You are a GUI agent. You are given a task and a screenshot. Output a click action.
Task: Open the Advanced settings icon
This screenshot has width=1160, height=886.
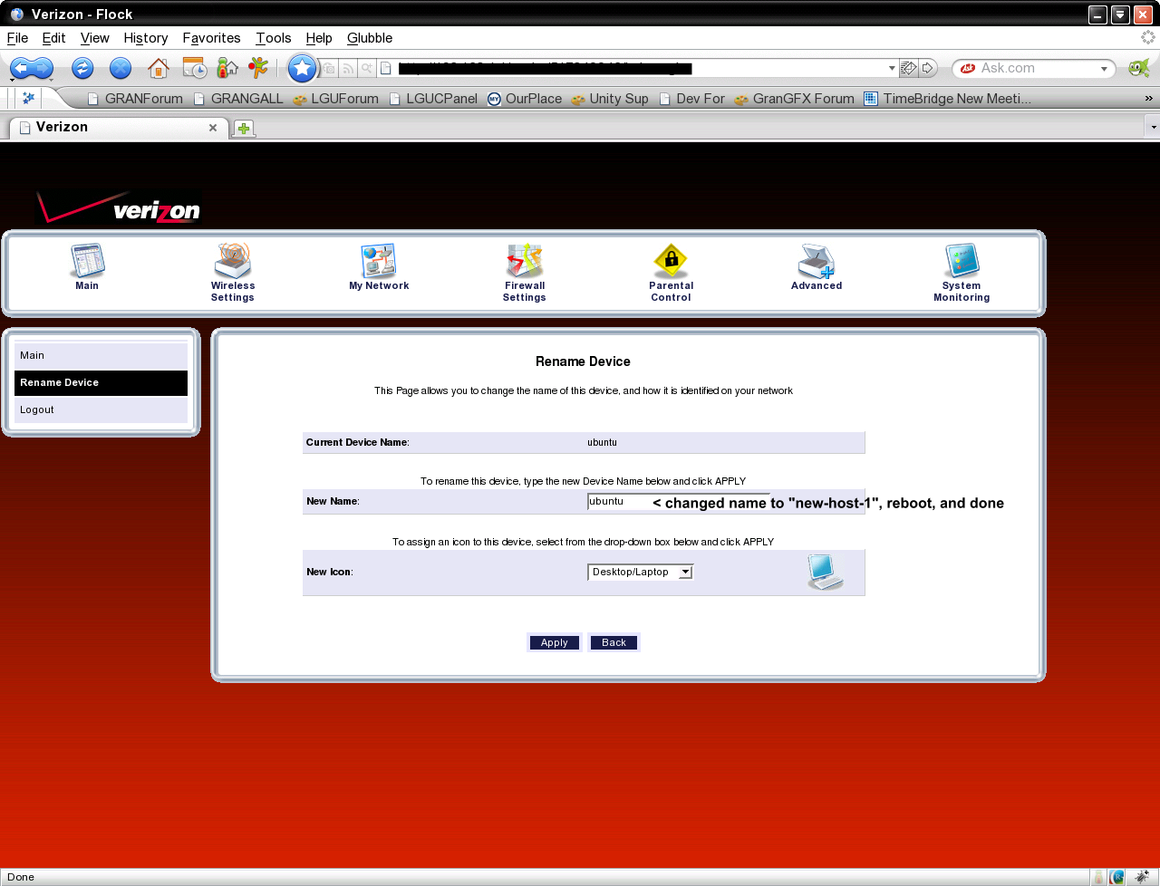(816, 262)
